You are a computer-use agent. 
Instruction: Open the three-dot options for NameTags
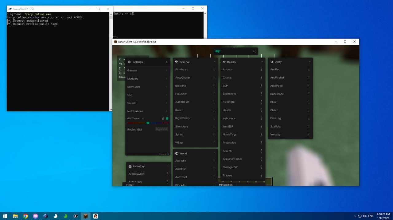click(x=261, y=135)
